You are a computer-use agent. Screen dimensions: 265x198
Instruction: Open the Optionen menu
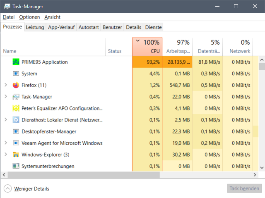[29, 17]
